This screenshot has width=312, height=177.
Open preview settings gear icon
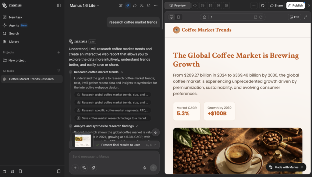coord(226,5)
